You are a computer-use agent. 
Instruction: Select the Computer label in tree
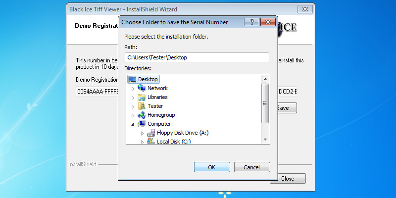(159, 124)
